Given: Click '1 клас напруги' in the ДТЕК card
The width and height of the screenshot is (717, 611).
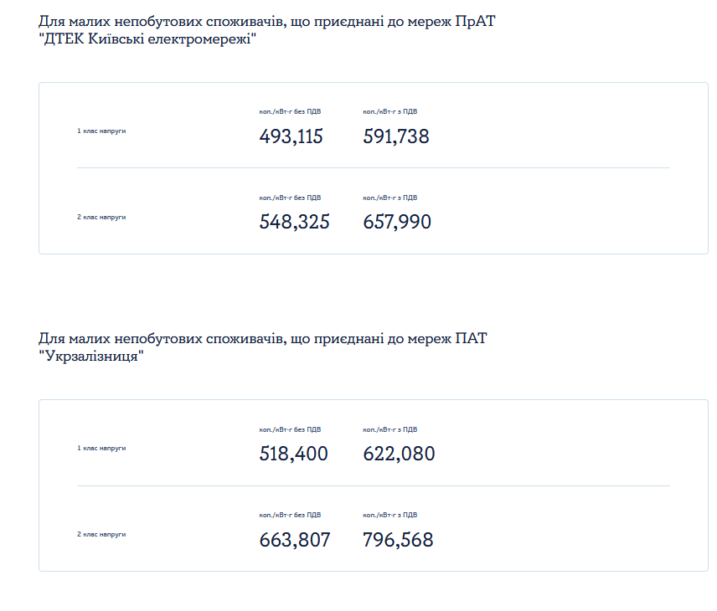Looking at the screenshot, I should (x=101, y=131).
